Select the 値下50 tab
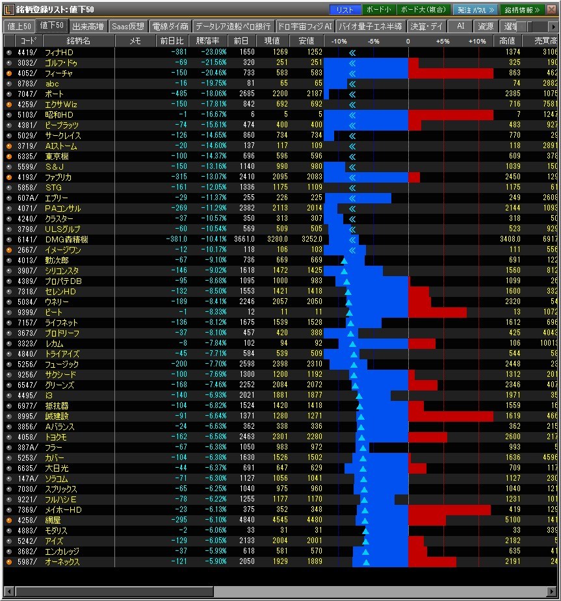Viewport: 561px width, 601px height. pyautogui.click(x=52, y=26)
